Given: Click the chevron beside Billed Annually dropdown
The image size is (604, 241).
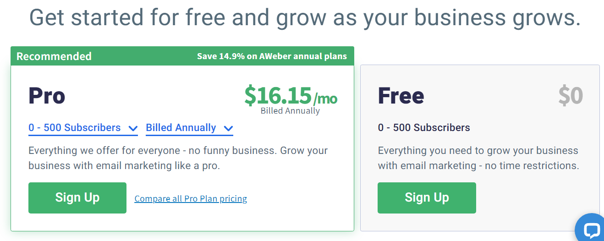Looking at the screenshot, I should [x=228, y=129].
